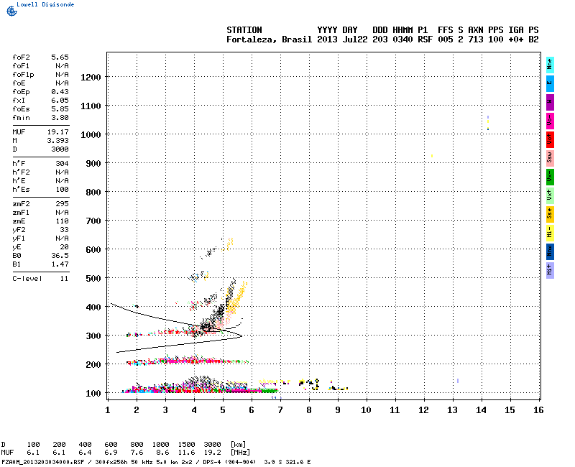Viewport: 575px width, 467px height.
Task: Click the foF2 value 5.65
Action: [60, 57]
